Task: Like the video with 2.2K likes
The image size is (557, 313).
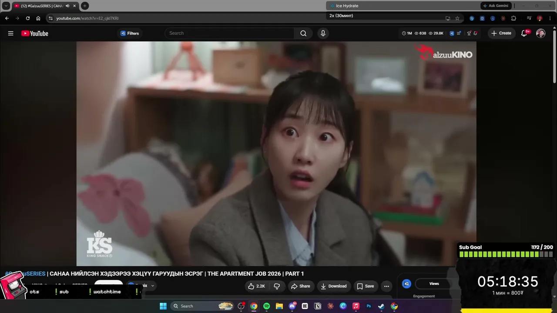Action: [x=256, y=286]
